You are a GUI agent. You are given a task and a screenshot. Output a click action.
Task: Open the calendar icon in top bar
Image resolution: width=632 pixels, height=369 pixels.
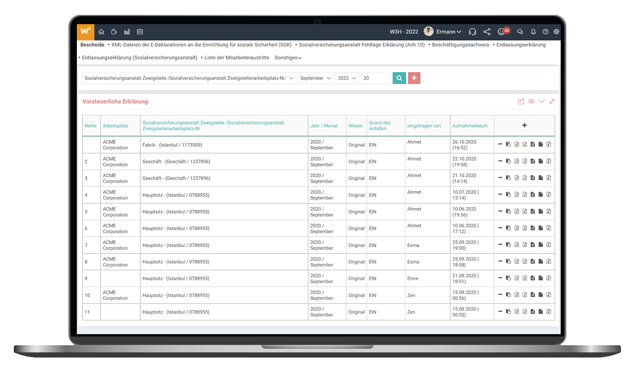point(140,32)
